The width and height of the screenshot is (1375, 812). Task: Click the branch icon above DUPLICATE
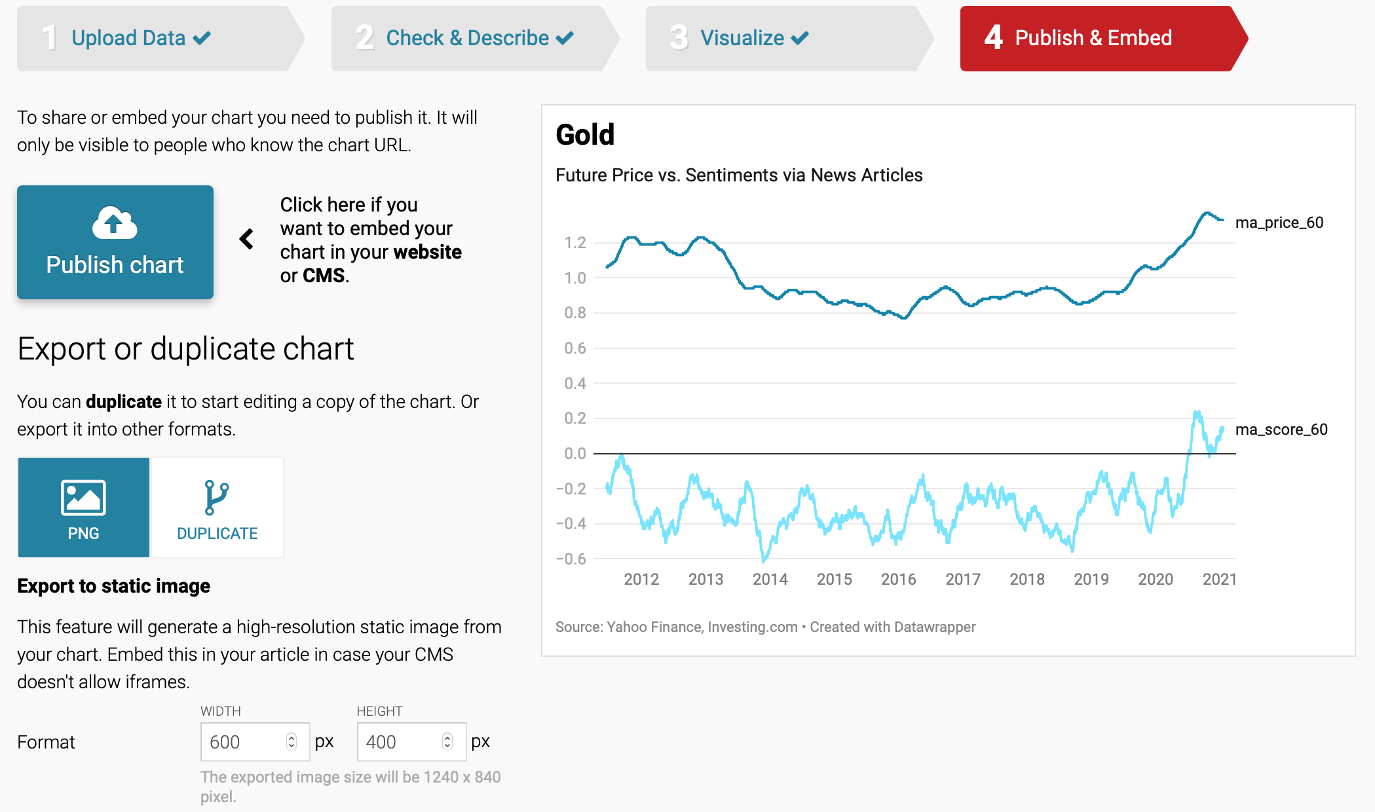click(x=216, y=498)
